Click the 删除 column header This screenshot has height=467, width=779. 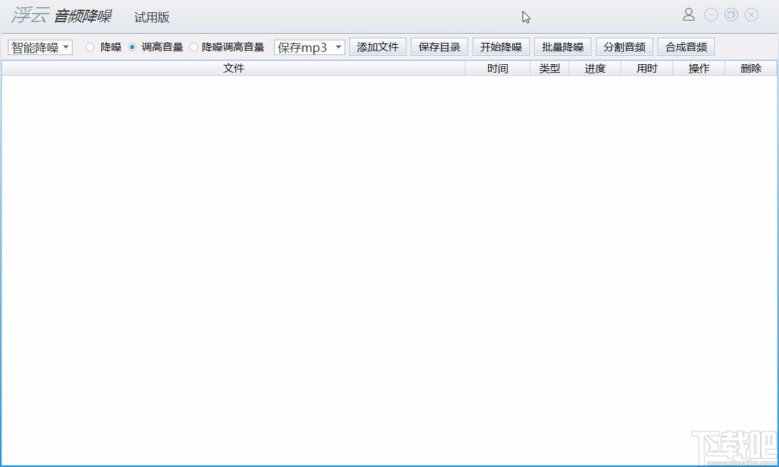click(x=750, y=68)
